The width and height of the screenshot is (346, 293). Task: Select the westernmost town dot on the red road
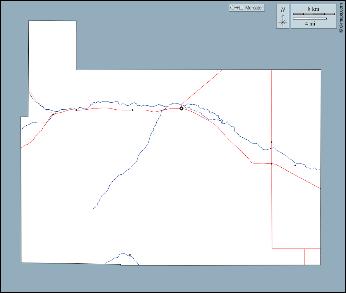coord(53,114)
